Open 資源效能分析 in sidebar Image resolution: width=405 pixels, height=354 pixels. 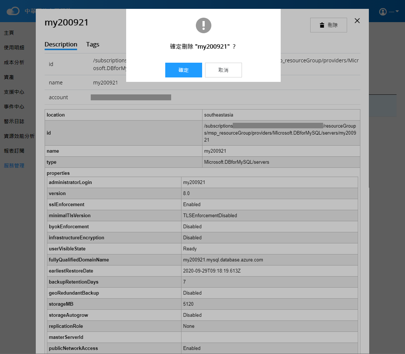point(19,136)
